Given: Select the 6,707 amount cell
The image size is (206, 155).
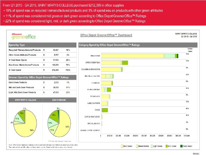Looking at the screenshot, I should pos(56,55).
